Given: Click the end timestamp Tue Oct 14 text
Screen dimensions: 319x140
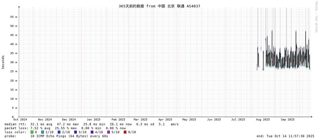Looking at the screenshot, I should coord(285,136).
